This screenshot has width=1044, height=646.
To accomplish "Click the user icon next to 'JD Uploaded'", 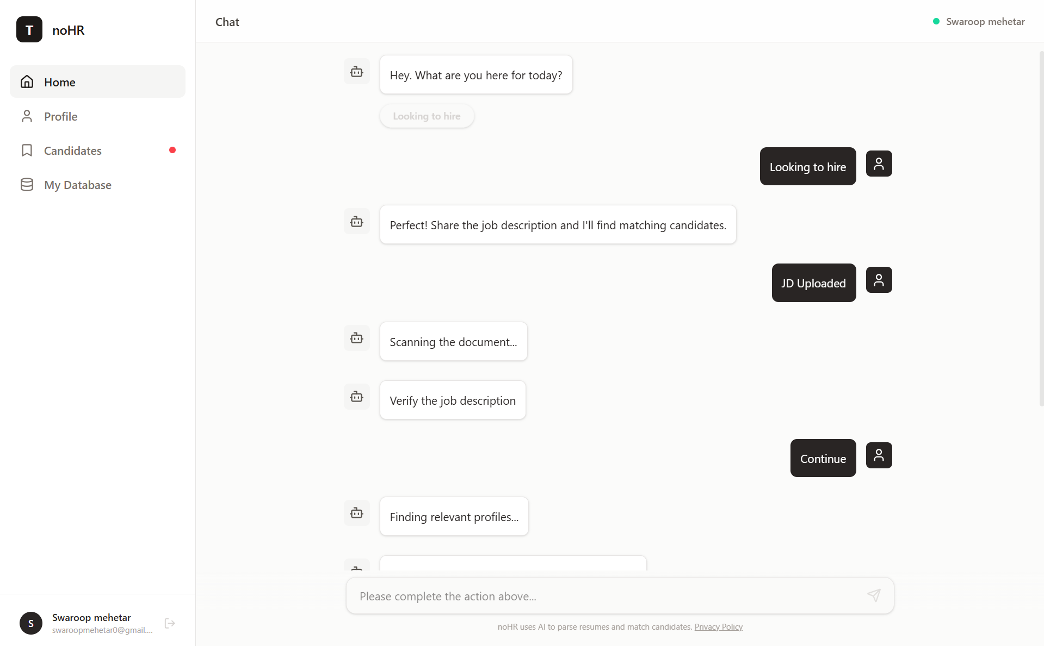I will tap(878, 280).
